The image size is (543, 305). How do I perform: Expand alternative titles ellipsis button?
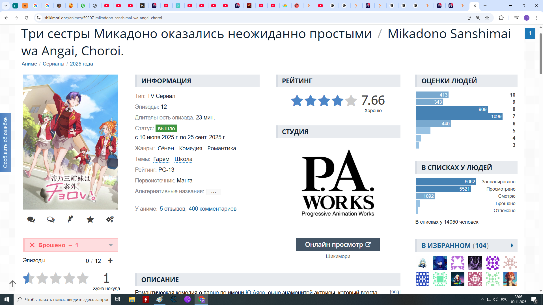tap(214, 192)
